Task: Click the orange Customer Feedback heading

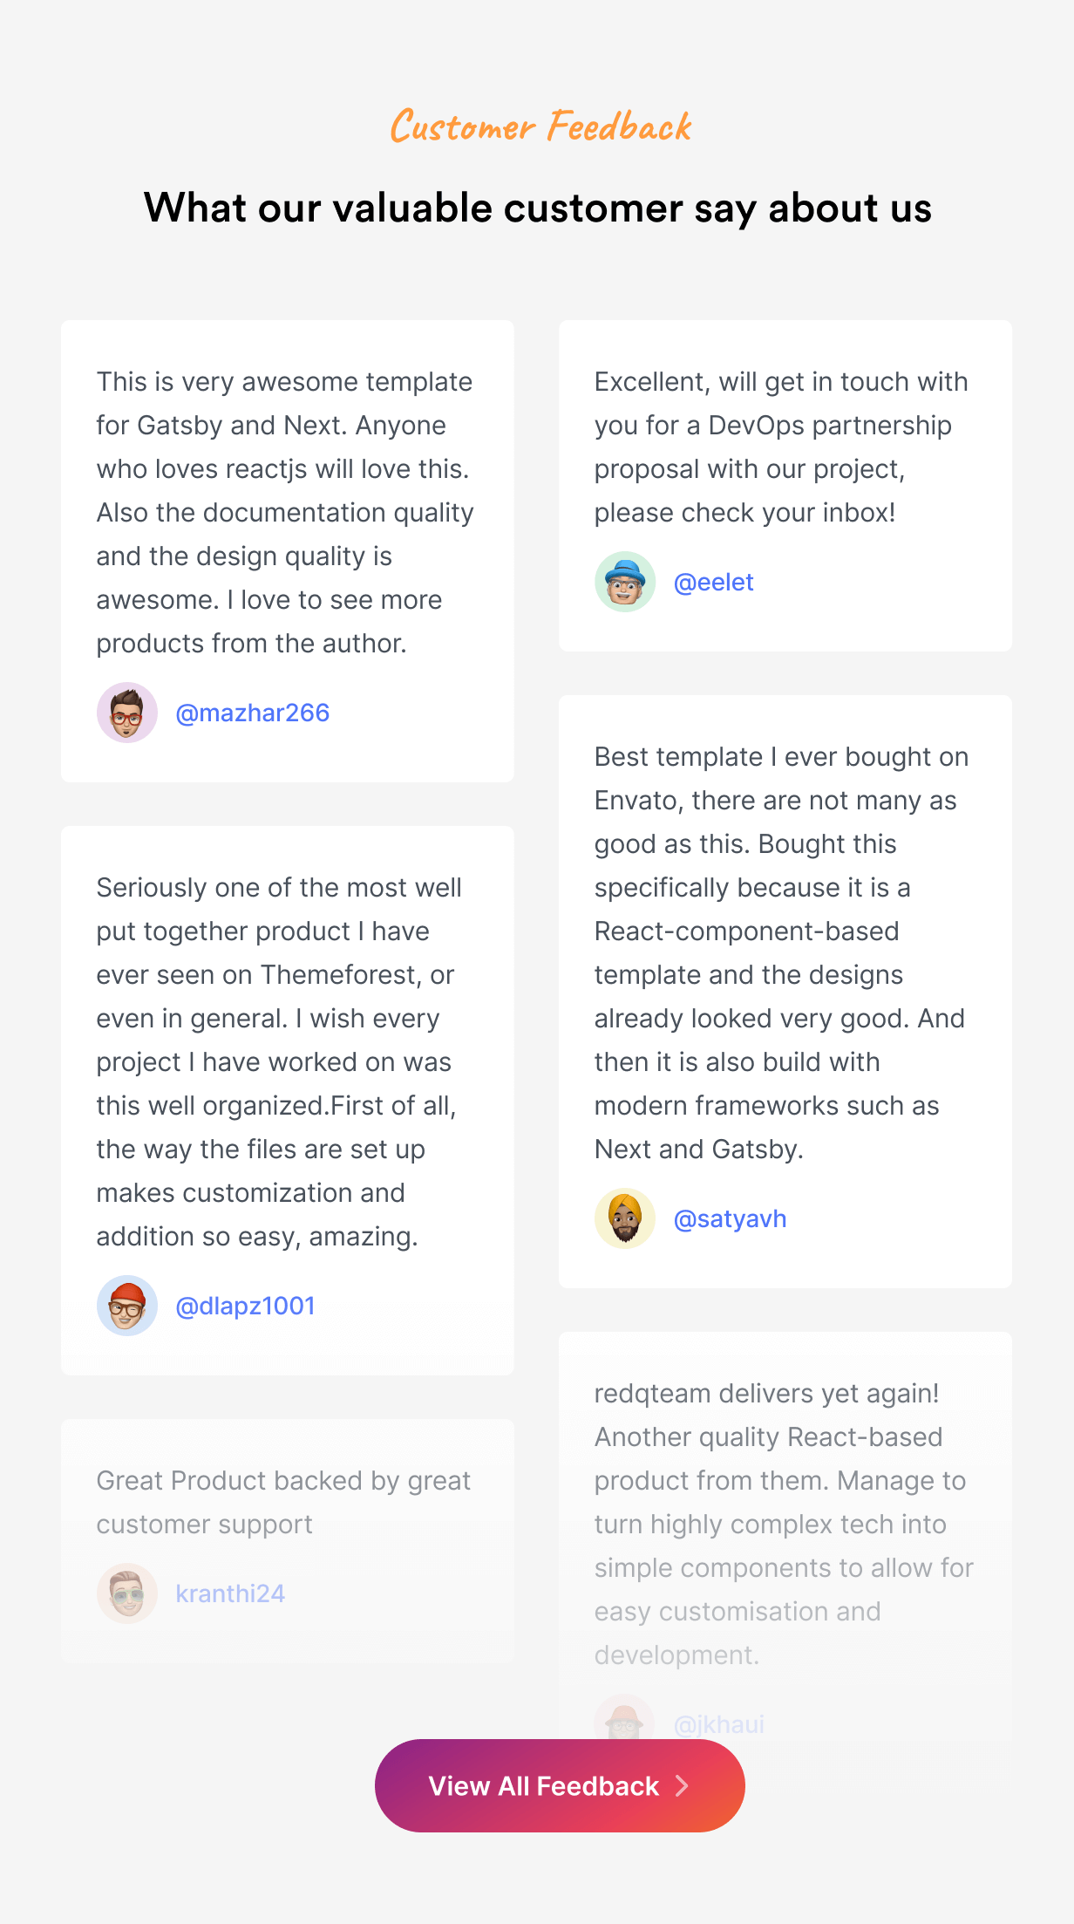Action: pyautogui.click(x=540, y=126)
